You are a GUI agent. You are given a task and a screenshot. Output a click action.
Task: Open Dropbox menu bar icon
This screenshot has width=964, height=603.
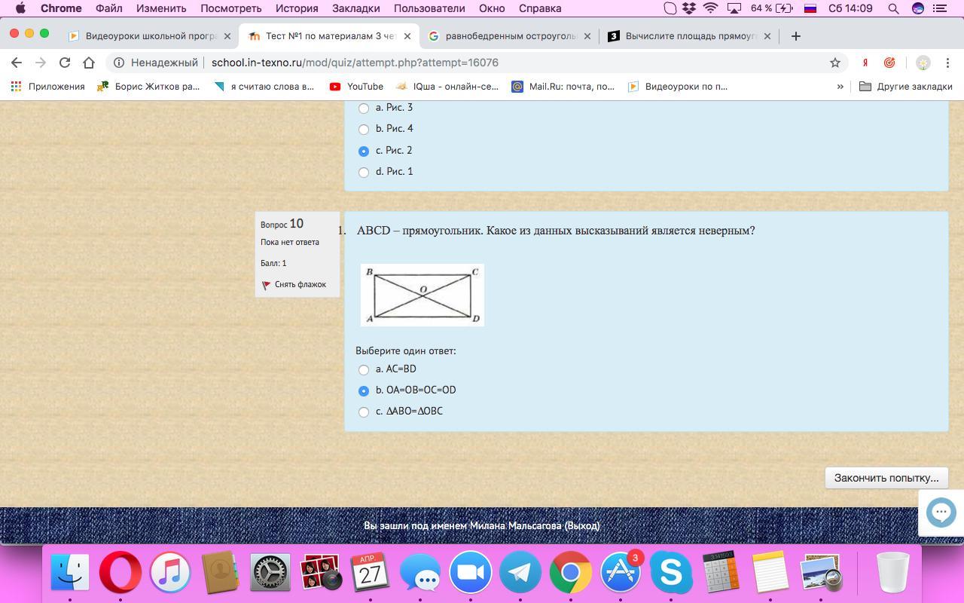pos(689,8)
